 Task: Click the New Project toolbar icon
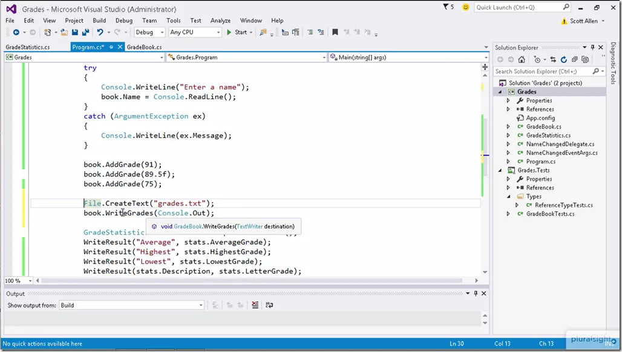click(x=48, y=33)
